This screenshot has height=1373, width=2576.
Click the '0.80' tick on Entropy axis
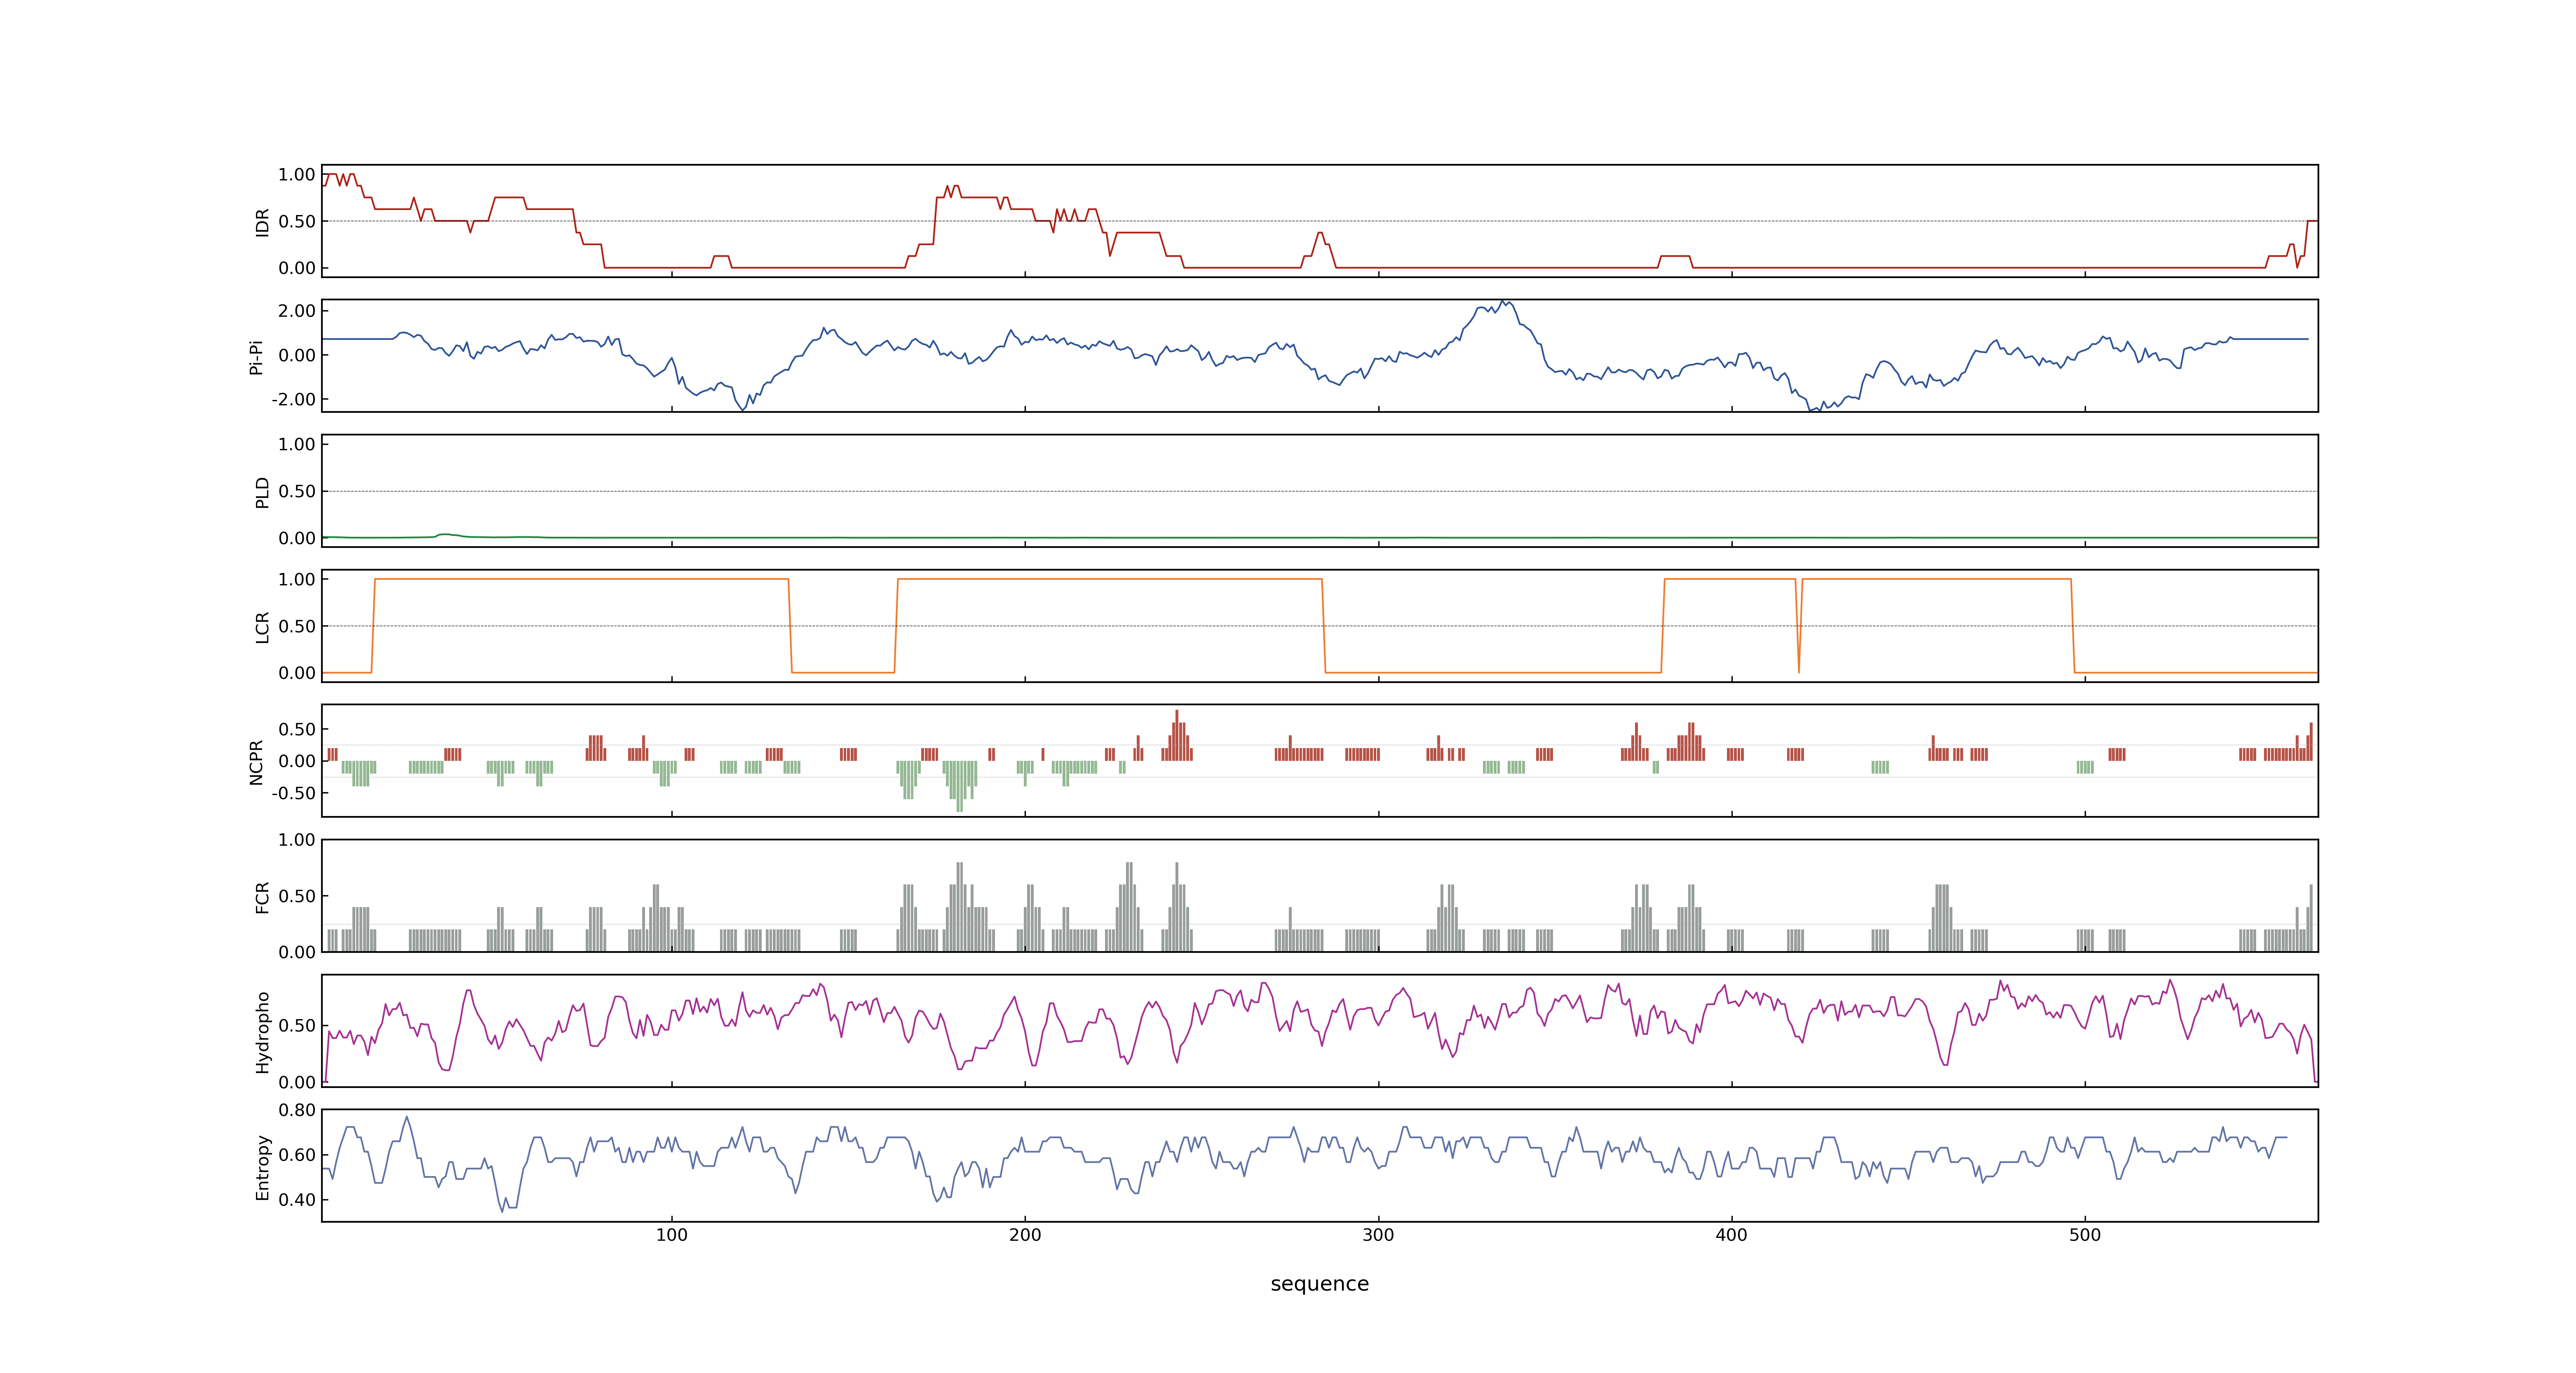pos(297,1110)
